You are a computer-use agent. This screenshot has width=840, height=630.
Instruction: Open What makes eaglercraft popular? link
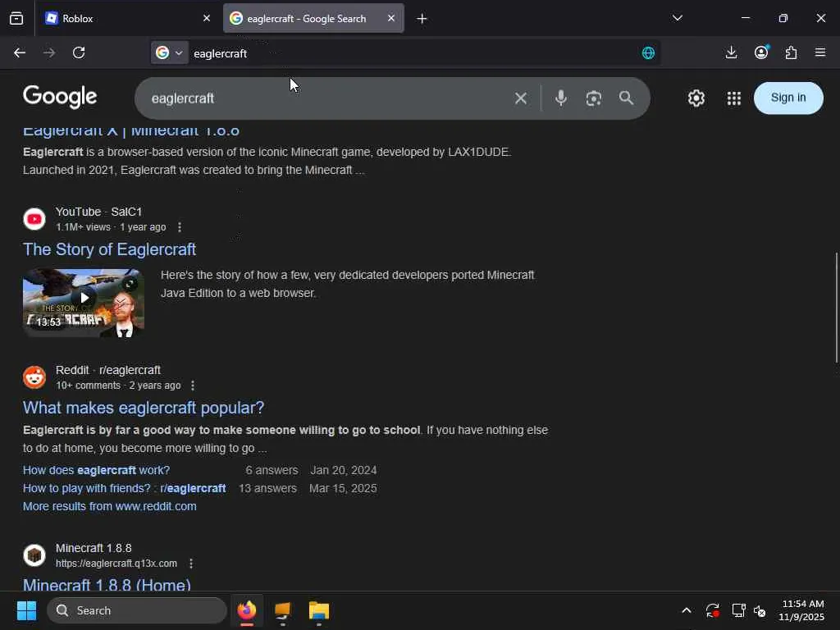pyautogui.click(x=144, y=409)
